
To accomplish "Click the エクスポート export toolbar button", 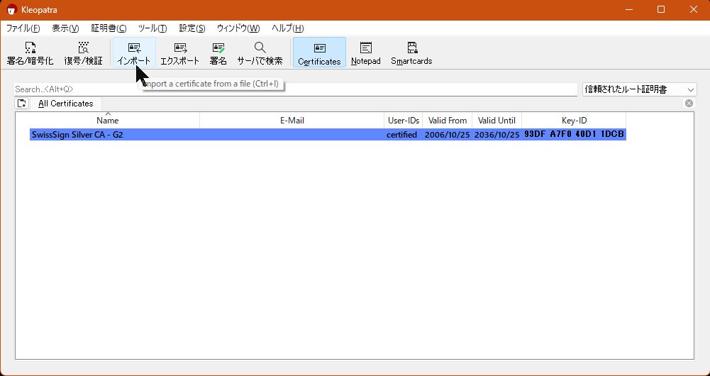I will pos(179,52).
